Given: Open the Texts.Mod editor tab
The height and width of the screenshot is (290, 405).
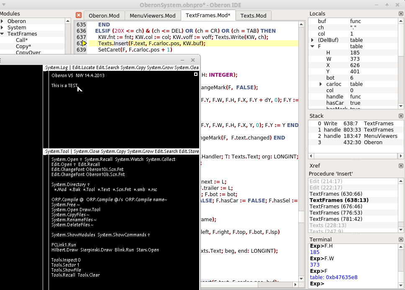Looking at the screenshot, I should [x=253, y=16].
